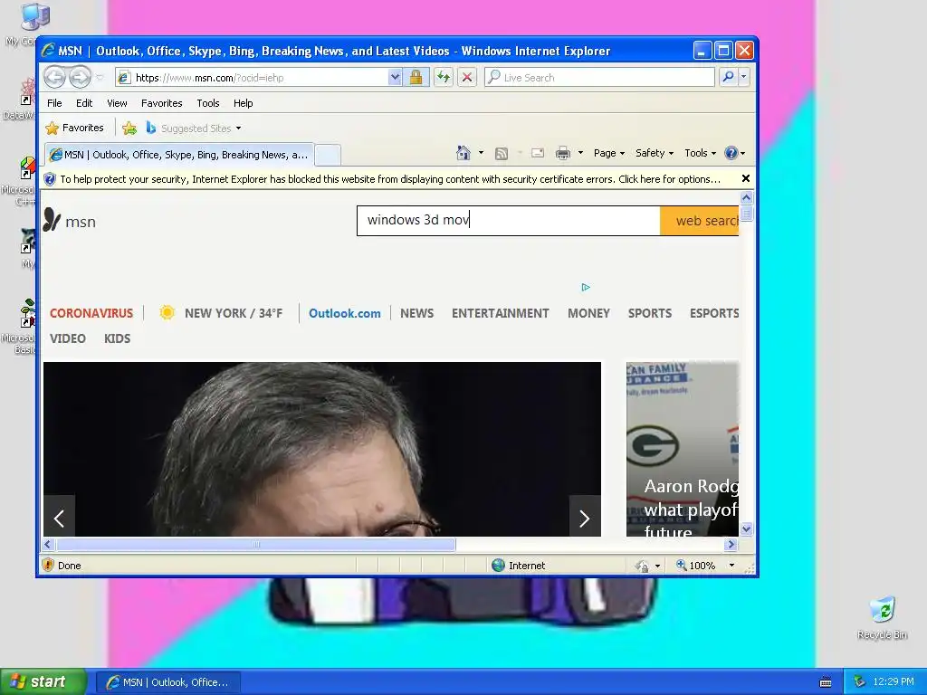
Task: Show previous slide in news carousel
Action: coord(59,517)
